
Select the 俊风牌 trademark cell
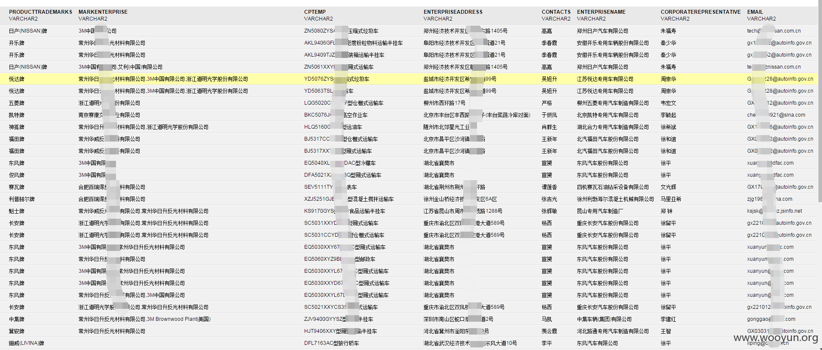click(x=17, y=175)
